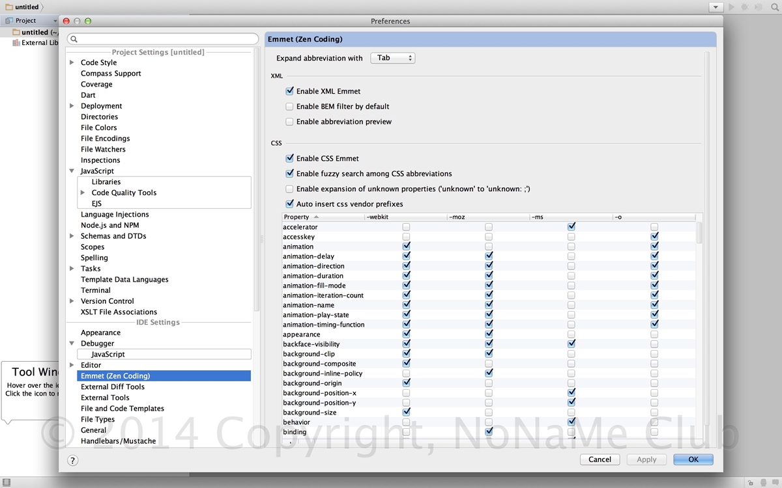This screenshot has height=488, width=782.
Task: Click the magnifier icon in Preferences search field
Action: [74, 40]
